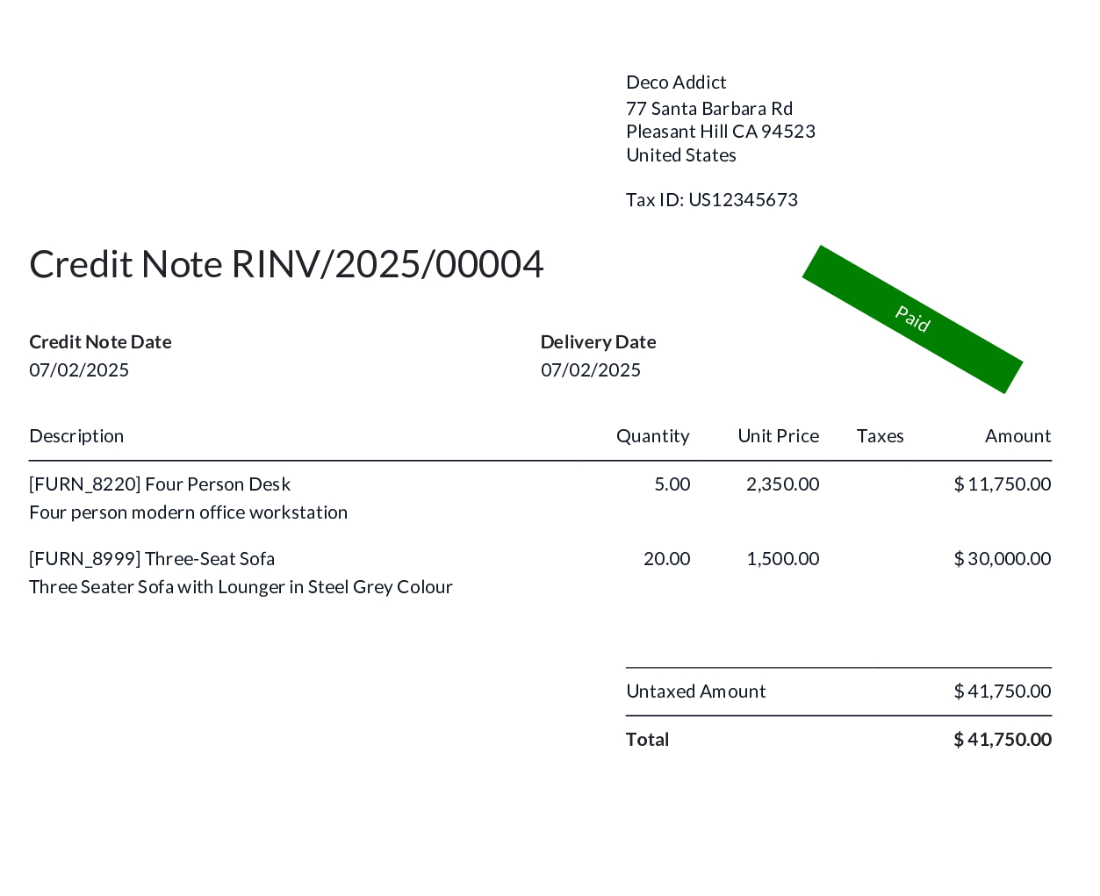The height and width of the screenshot is (896, 1100).
Task: Click the $ 11,750.00 line amount
Action: click(x=1003, y=484)
